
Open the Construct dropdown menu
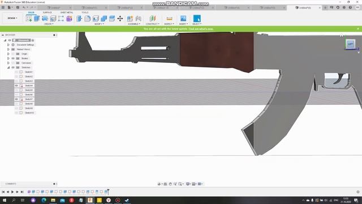click(153, 24)
